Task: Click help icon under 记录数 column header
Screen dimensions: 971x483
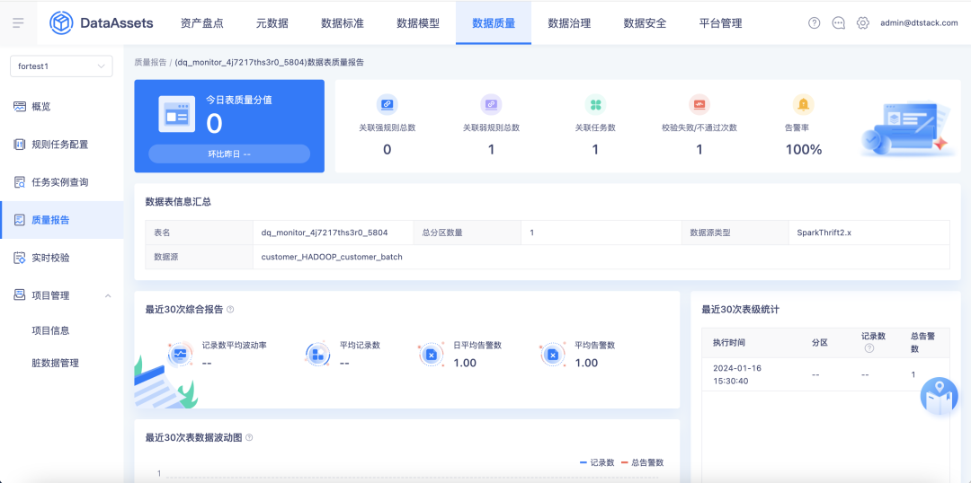Action: (x=869, y=348)
